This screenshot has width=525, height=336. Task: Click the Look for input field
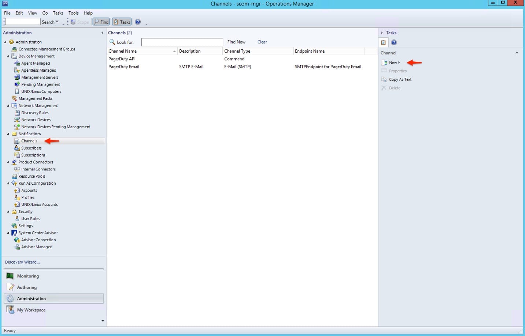tap(182, 42)
